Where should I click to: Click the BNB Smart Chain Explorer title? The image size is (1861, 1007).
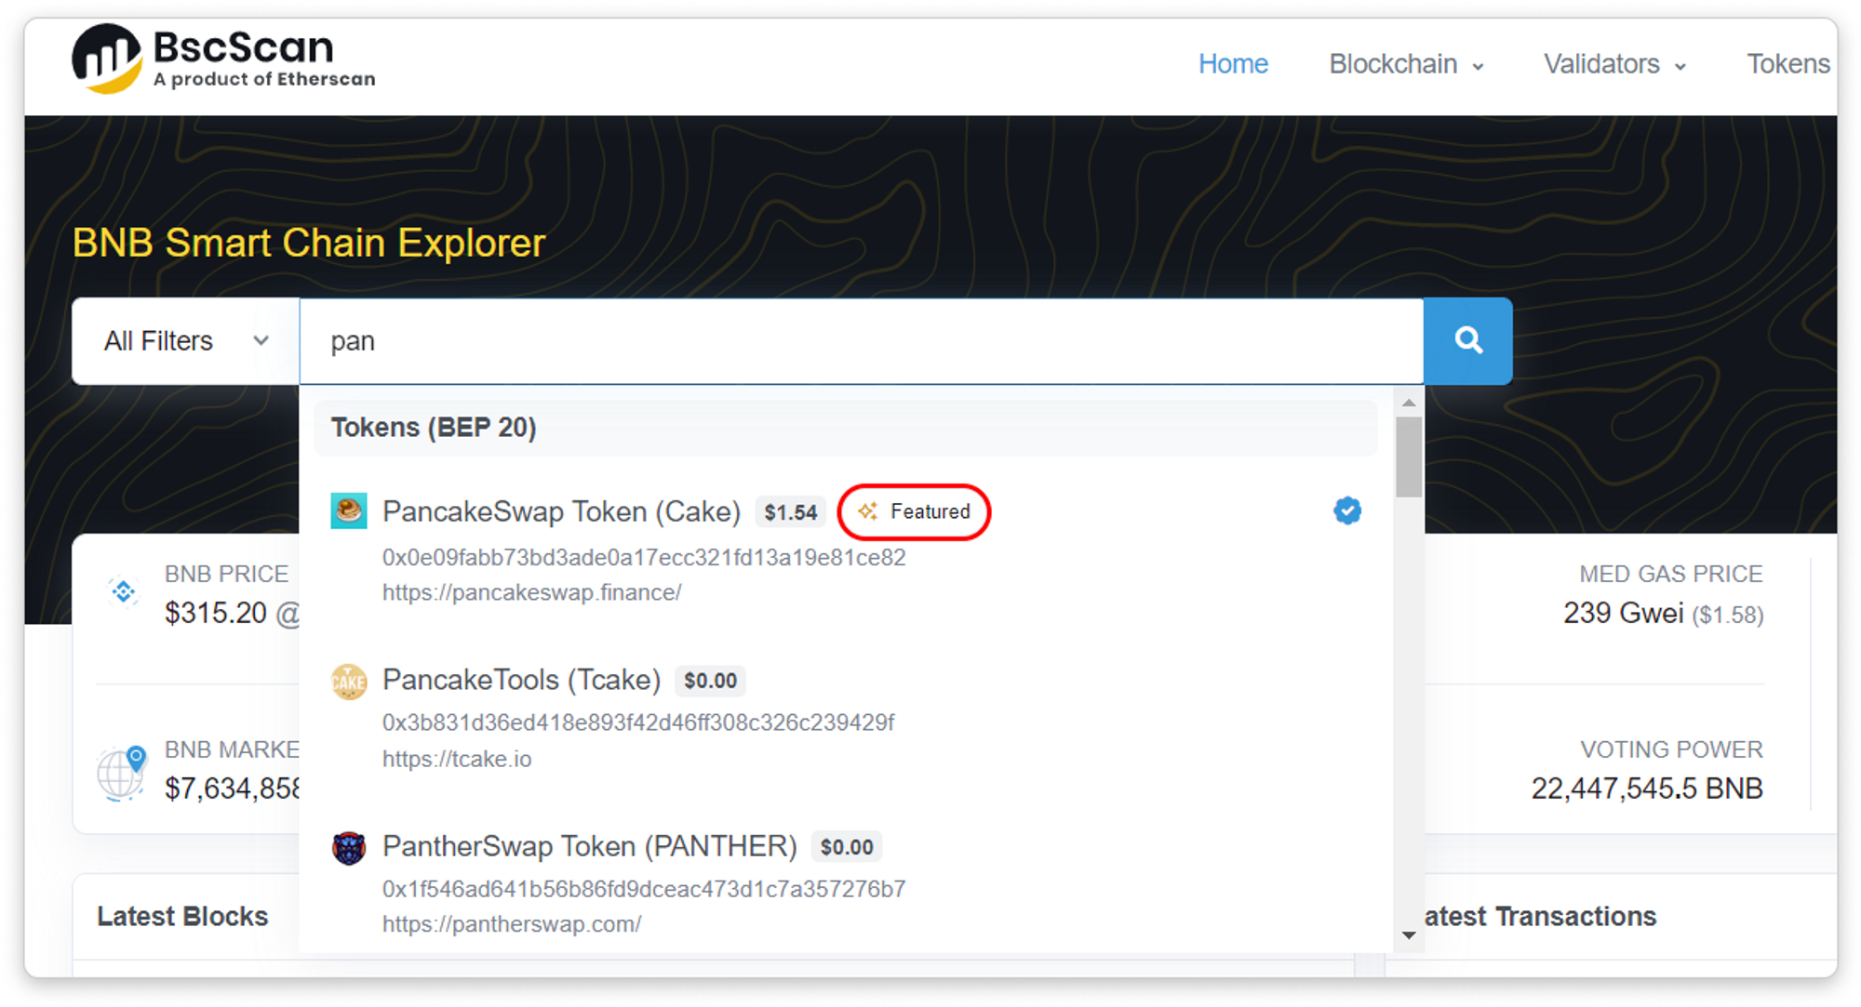pos(309,244)
